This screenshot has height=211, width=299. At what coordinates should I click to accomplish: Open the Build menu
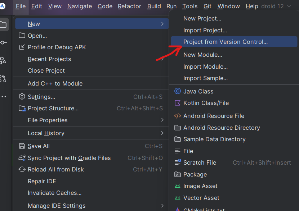tap(154, 6)
